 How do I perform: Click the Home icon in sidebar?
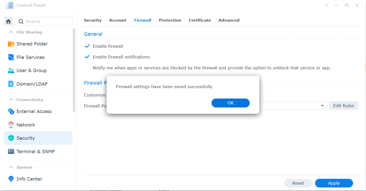(x=8, y=21)
